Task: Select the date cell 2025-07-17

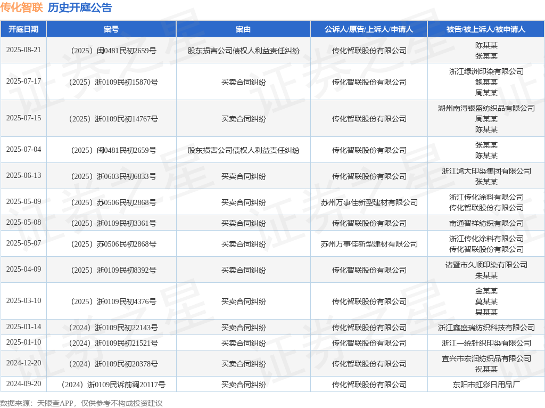Action: (23, 81)
